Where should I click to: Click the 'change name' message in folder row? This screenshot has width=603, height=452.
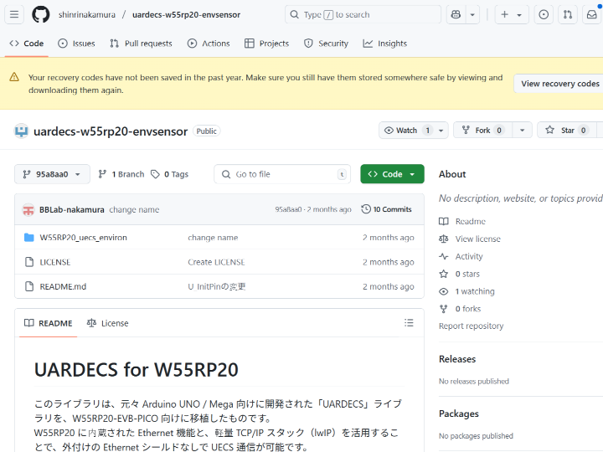213,238
